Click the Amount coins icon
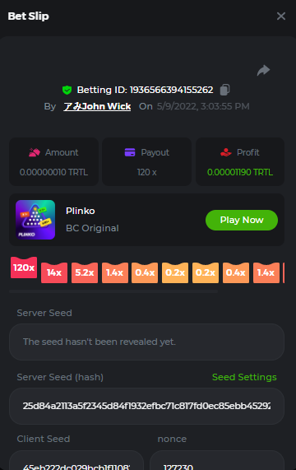 coord(35,152)
